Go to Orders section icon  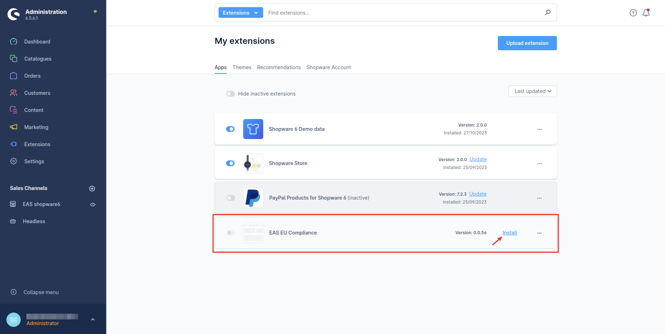(14, 76)
